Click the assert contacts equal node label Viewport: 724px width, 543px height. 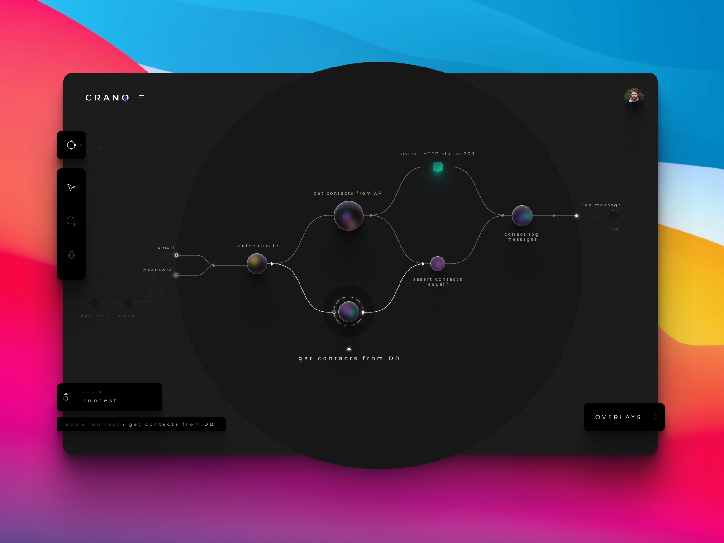437,281
